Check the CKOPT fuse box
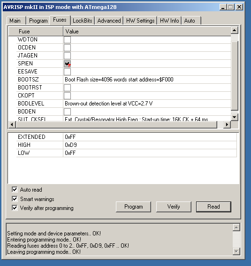 (67, 96)
